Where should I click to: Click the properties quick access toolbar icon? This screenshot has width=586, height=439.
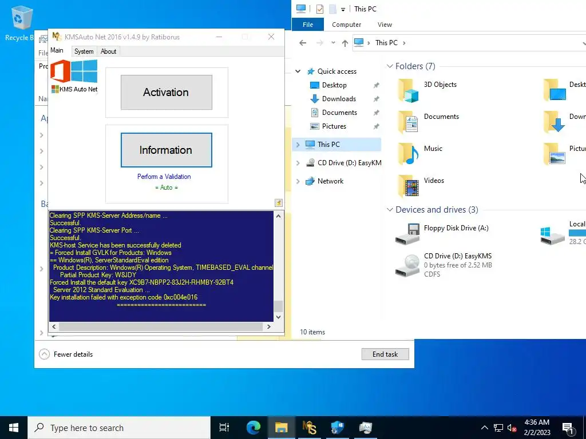coord(320,9)
